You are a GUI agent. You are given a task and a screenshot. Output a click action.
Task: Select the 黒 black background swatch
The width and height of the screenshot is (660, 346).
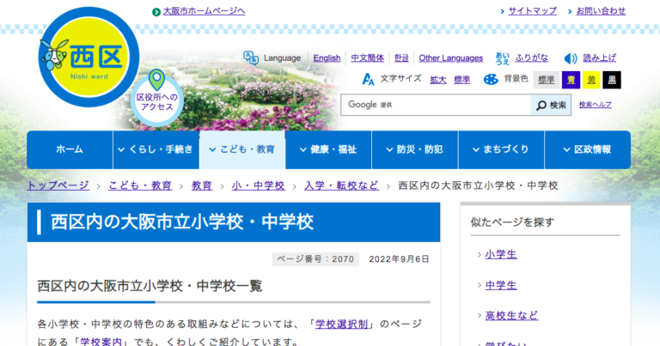pyautogui.click(x=612, y=80)
